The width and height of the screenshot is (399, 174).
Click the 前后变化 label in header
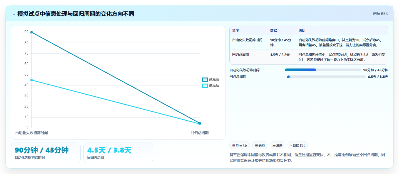click(x=380, y=14)
